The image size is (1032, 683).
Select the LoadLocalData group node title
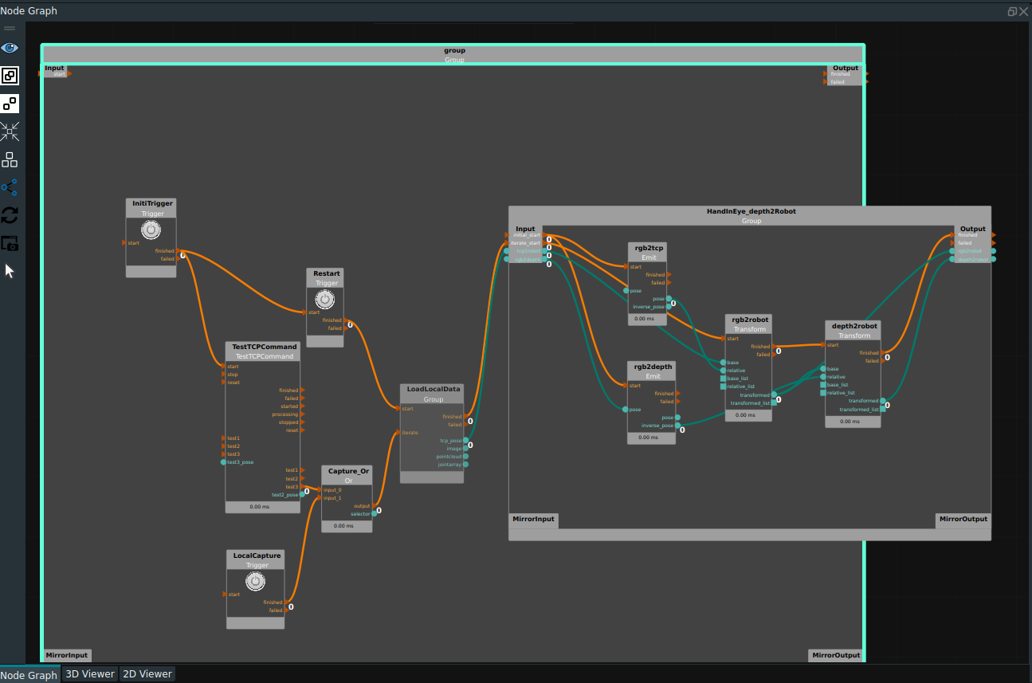433,389
